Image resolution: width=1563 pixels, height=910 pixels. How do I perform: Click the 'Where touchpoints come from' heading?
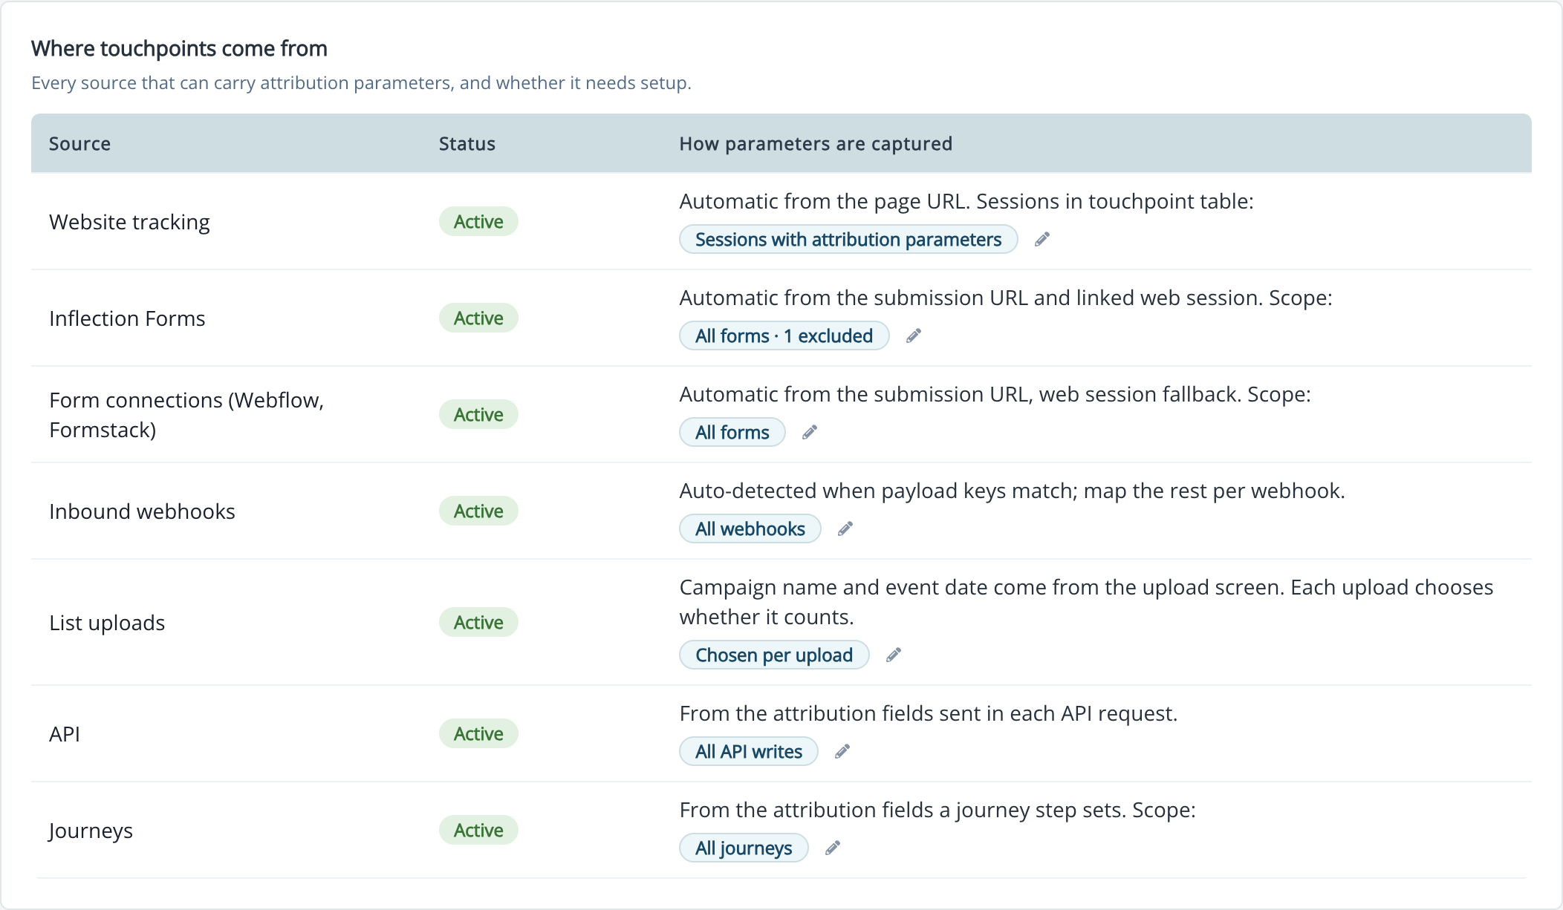click(x=179, y=48)
